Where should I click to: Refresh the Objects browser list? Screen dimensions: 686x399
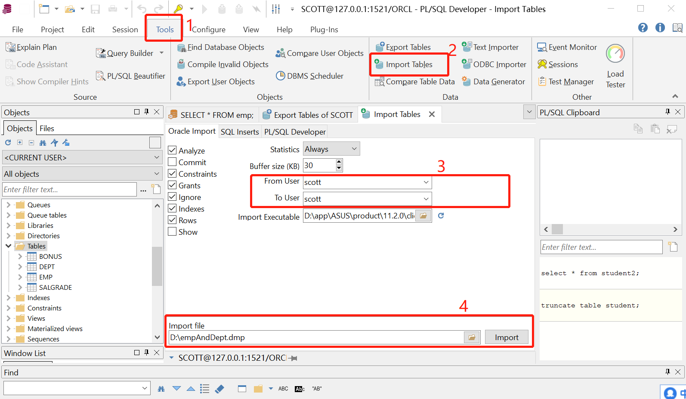(8, 143)
